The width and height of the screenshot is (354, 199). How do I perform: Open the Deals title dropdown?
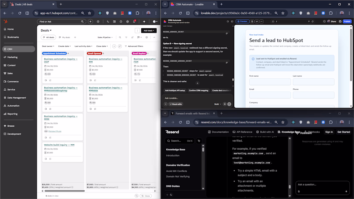coord(46,31)
